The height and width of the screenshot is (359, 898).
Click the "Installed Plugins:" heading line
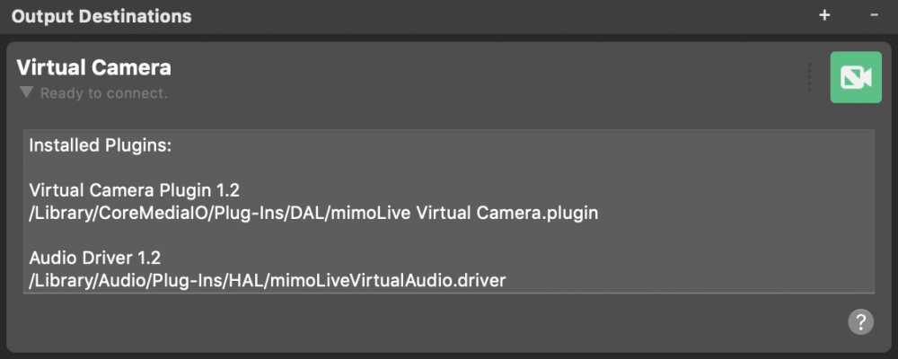click(101, 145)
